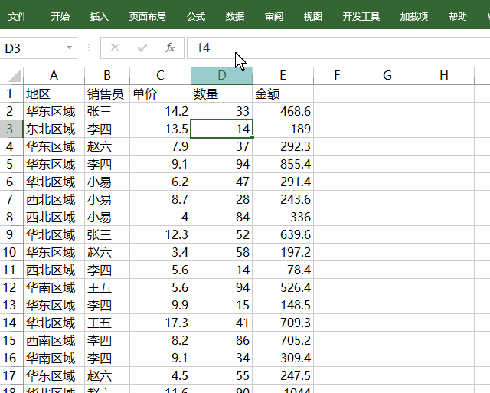
Task: Select cell with value 247.5
Action: (283, 375)
